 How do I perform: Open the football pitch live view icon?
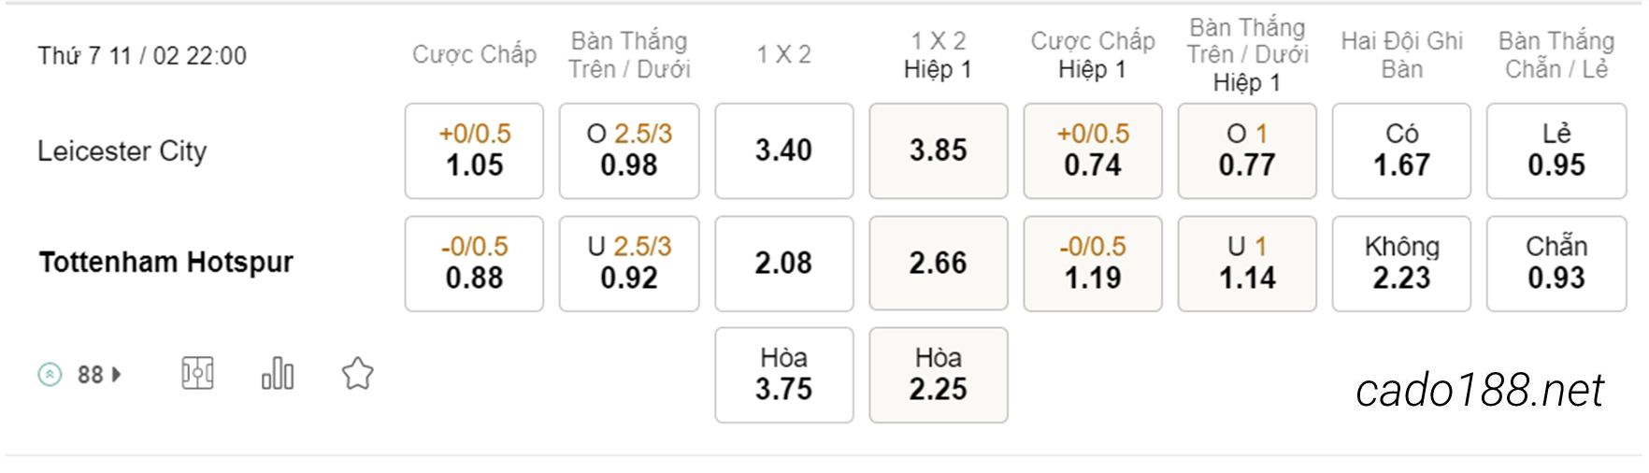(x=197, y=374)
